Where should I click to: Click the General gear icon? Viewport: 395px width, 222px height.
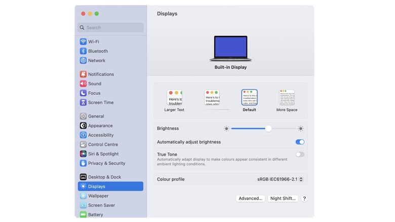point(83,116)
